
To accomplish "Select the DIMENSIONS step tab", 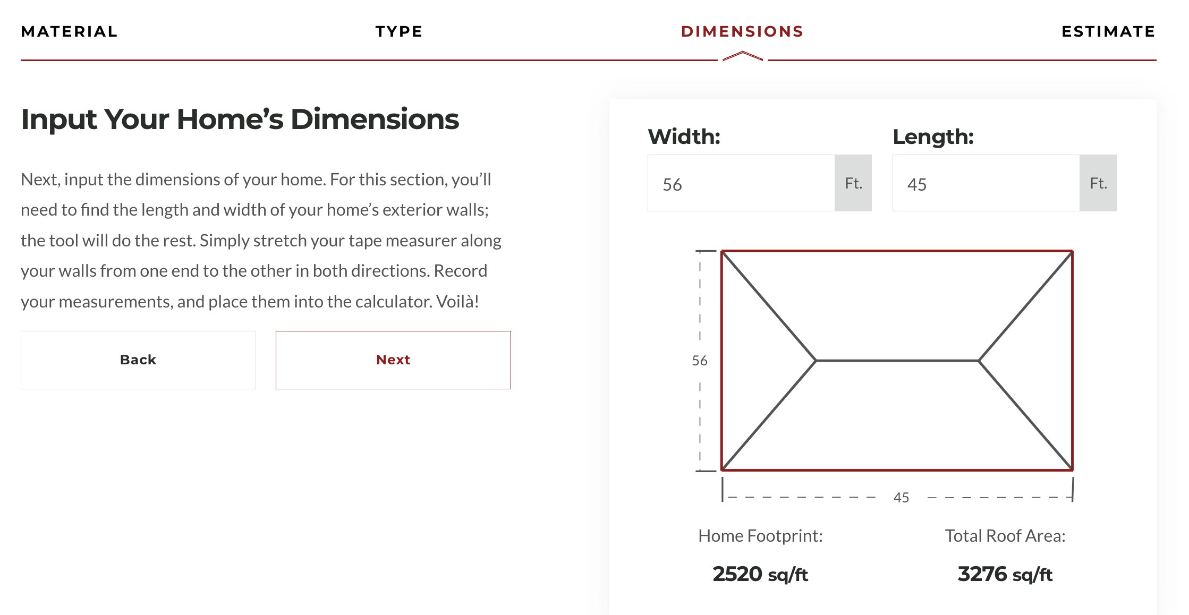I will point(742,32).
